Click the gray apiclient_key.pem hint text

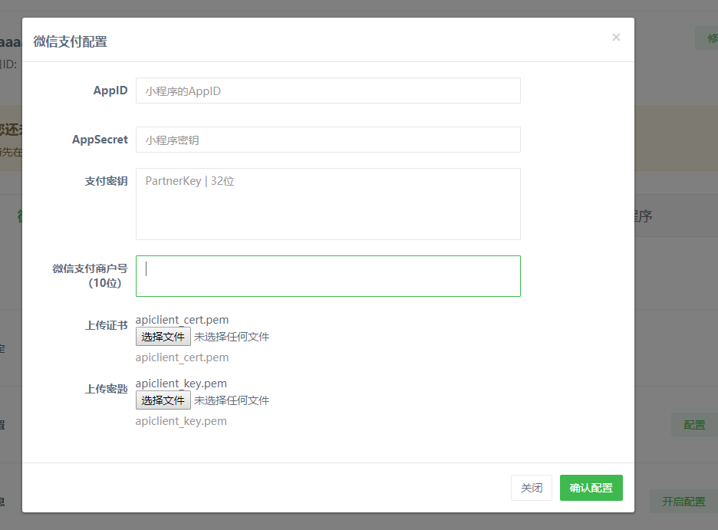tap(181, 421)
